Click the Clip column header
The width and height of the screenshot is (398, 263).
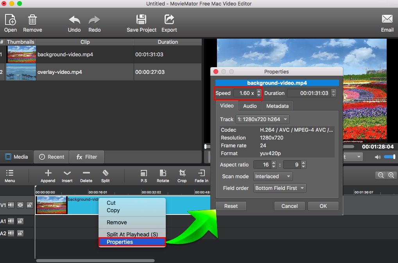pos(85,42)
